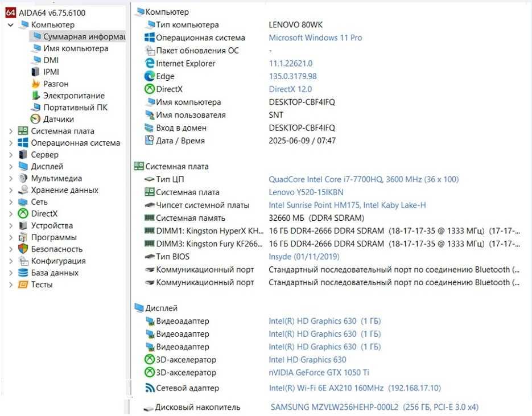532x416 pixels.
Task: Click the DMI icon in the tree
Action: coord(36,60)
